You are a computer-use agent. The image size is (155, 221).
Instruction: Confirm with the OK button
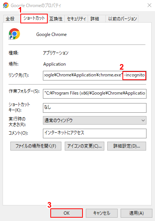pyautogui.click(x=67, y=213)
